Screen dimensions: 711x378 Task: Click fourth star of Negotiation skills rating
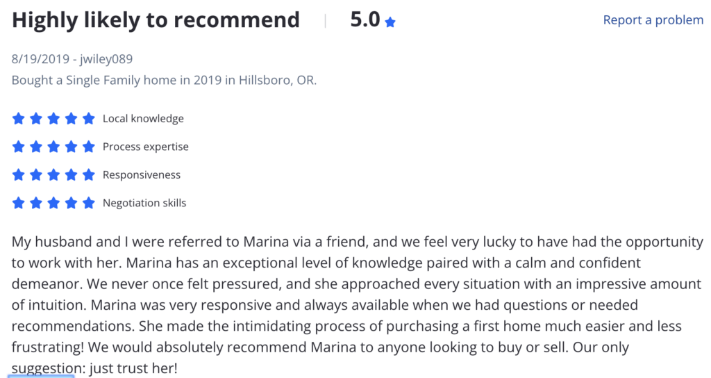[x=72, y=203]
